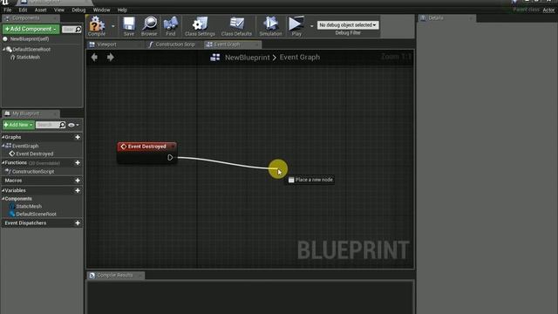Switch to the Viewport tab
This screenshot has height=314, width=558.
coord(114,44)
